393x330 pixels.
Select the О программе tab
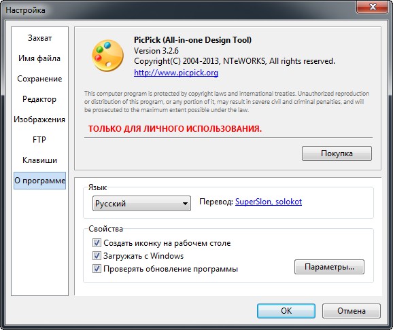click(x=39, y=181)
